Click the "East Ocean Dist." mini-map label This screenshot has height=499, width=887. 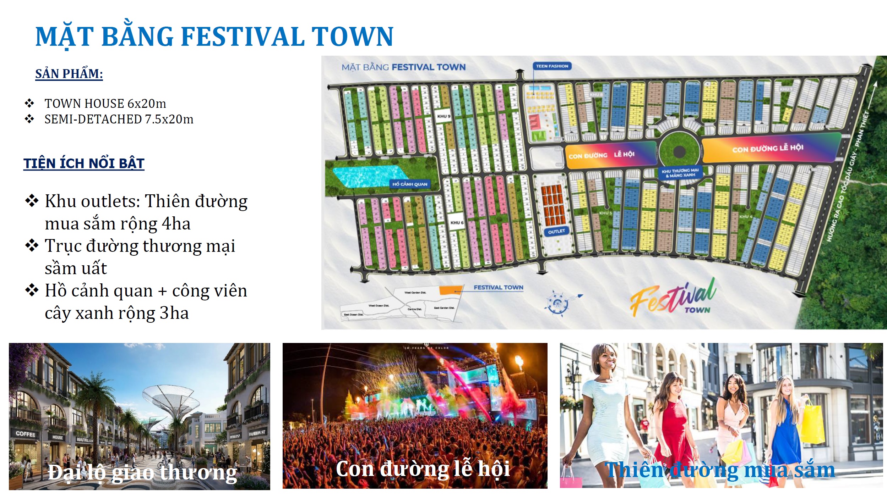[353, 315]
